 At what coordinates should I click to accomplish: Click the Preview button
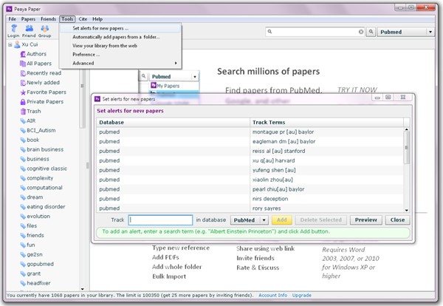366,220
